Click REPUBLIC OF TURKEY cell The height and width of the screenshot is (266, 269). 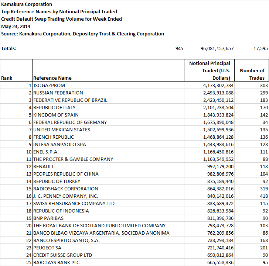point(108,181)
